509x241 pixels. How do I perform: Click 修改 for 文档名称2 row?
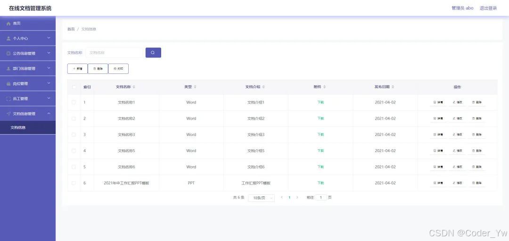coord(457,119)
